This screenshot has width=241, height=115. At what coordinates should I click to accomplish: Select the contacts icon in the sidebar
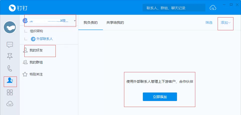(x=10, y=80)
